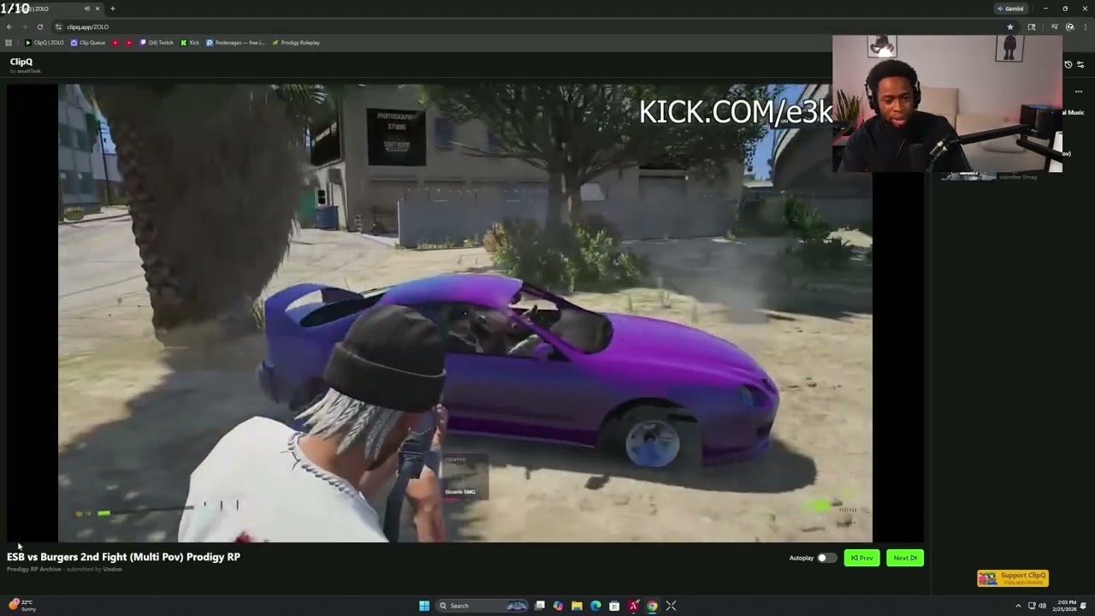Open the Chrome three-dot menu
This screenshot has height=616, width=1095.
(x=1085, y=27)
